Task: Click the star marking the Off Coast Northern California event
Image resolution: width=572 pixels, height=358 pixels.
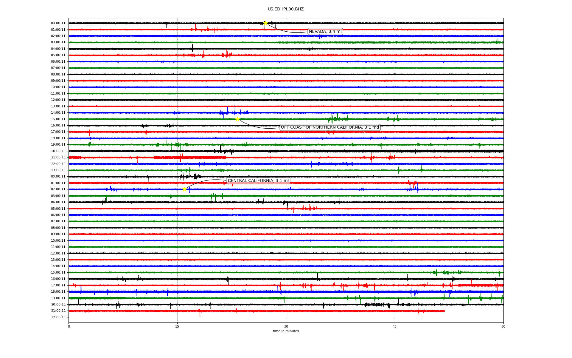Action: 237,119
